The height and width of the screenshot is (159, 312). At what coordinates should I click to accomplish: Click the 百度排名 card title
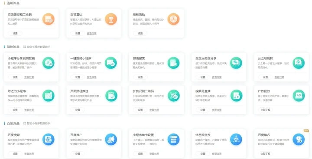264,135
